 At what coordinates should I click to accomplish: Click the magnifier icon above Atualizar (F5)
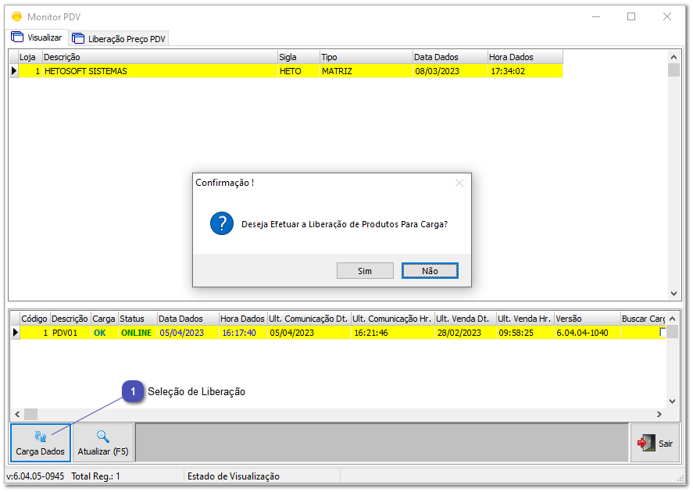tap(102, 436)
